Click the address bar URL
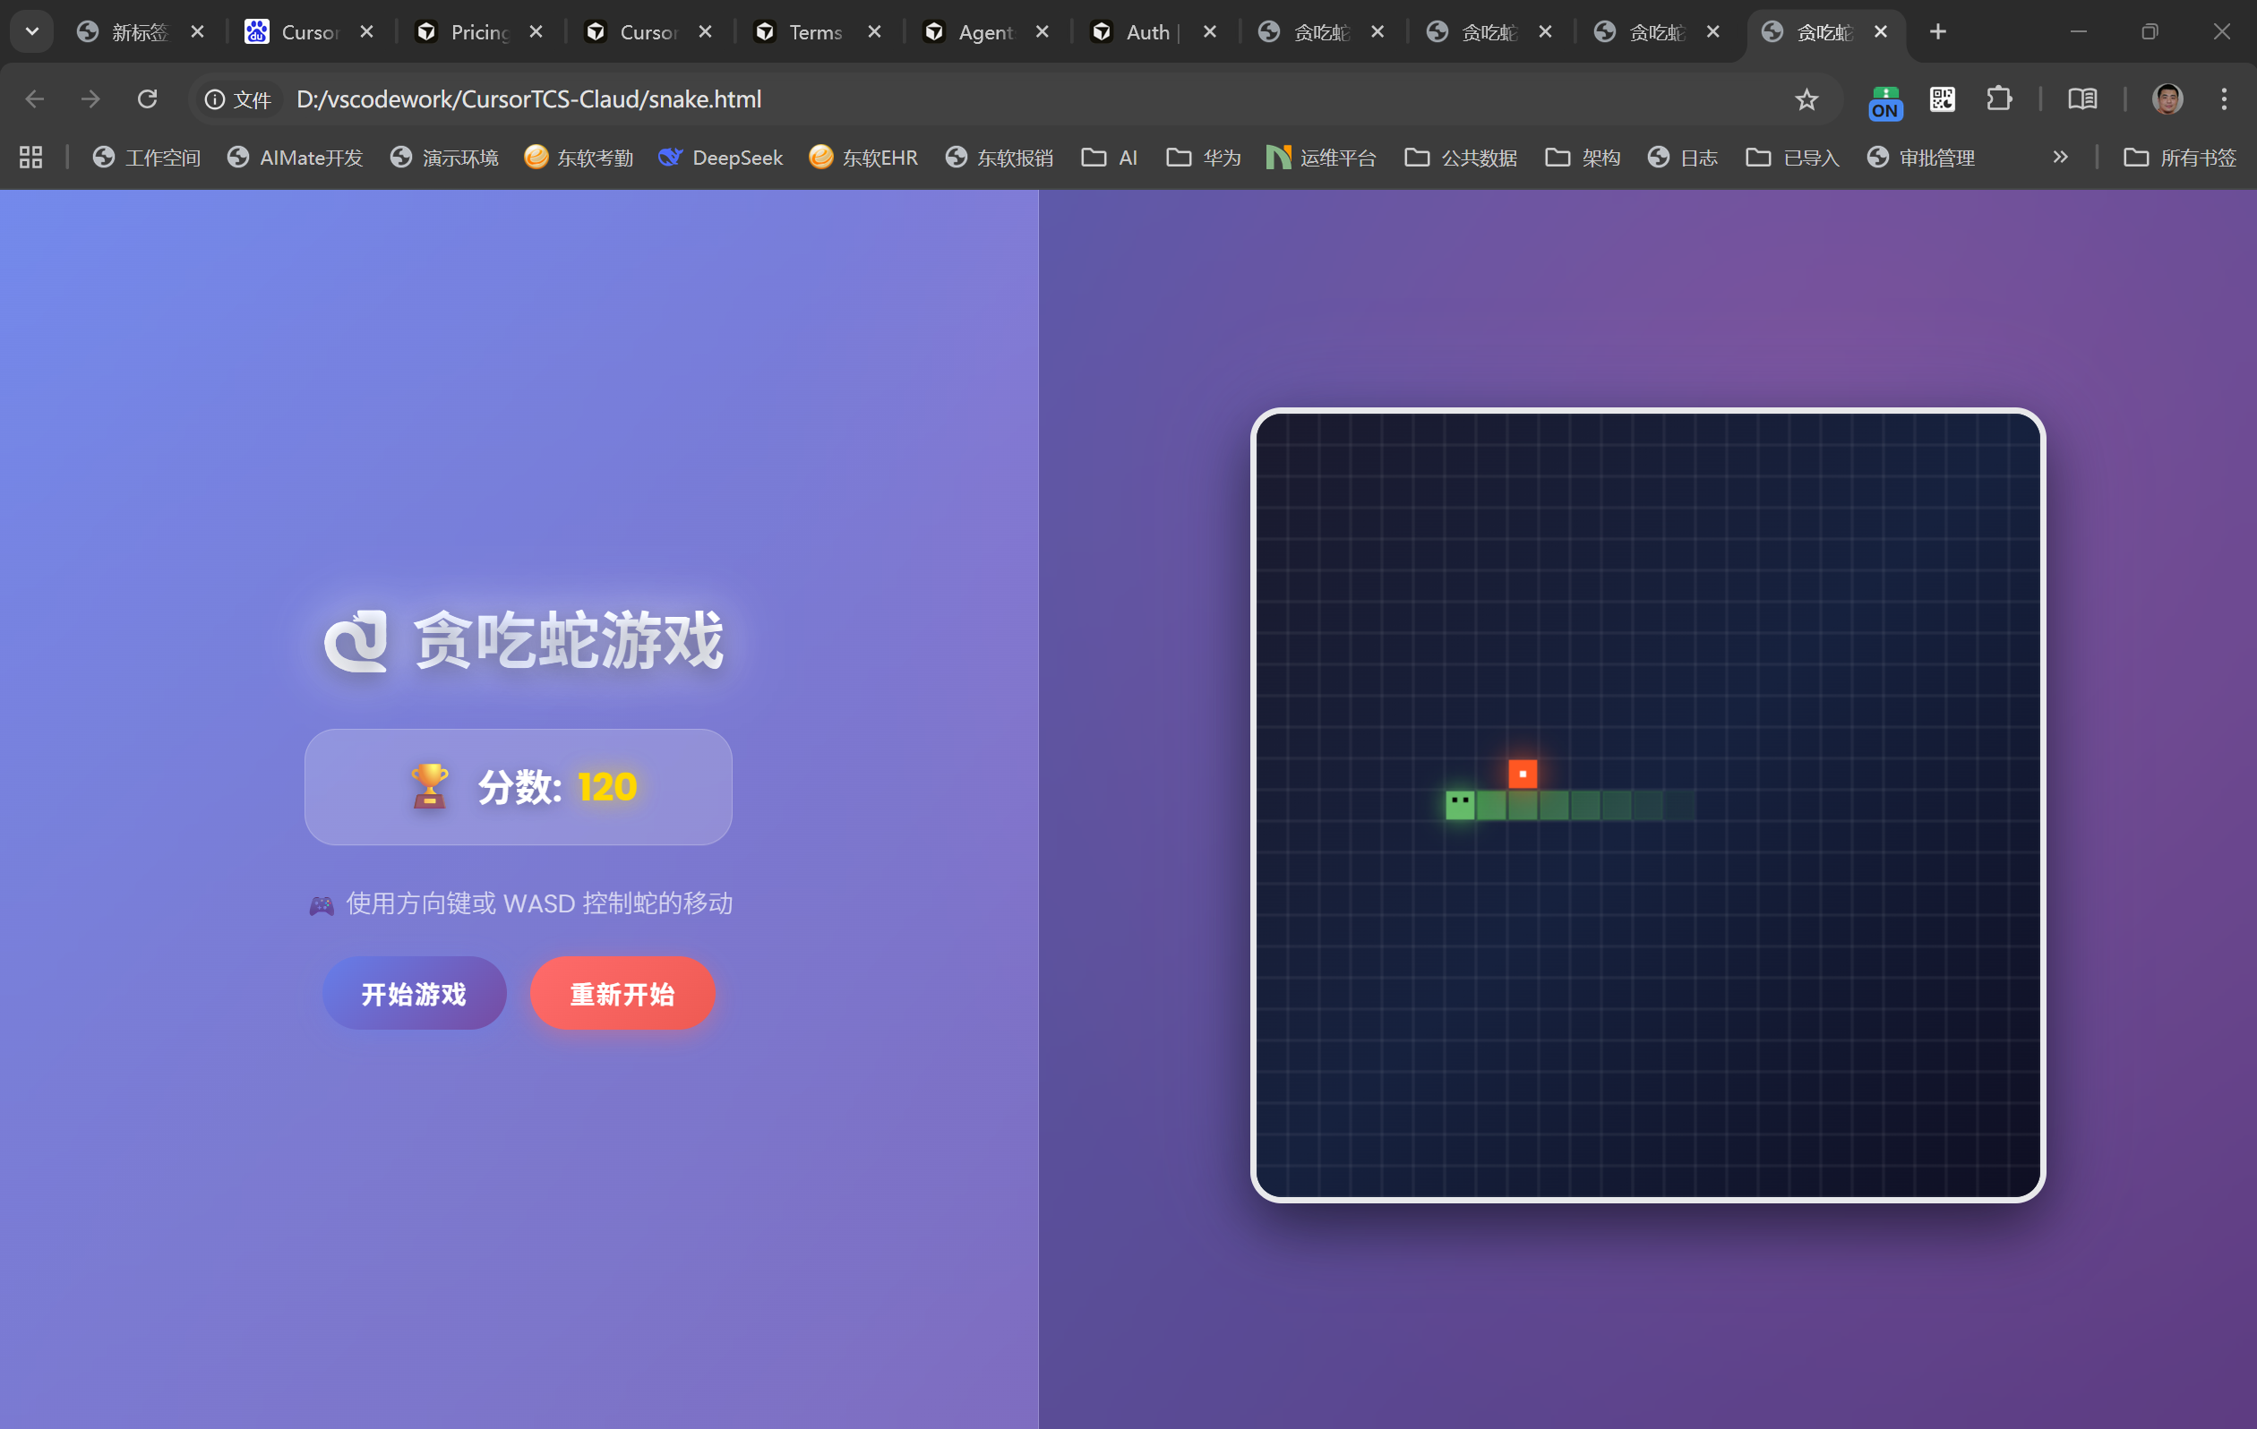Screen dimensions: 2257x1429 (x=528, y=99)
